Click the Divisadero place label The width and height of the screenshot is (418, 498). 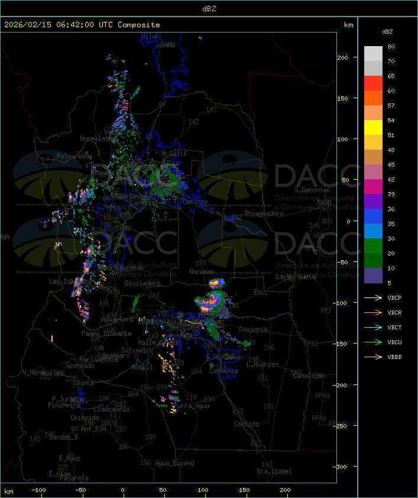(142, 283)
